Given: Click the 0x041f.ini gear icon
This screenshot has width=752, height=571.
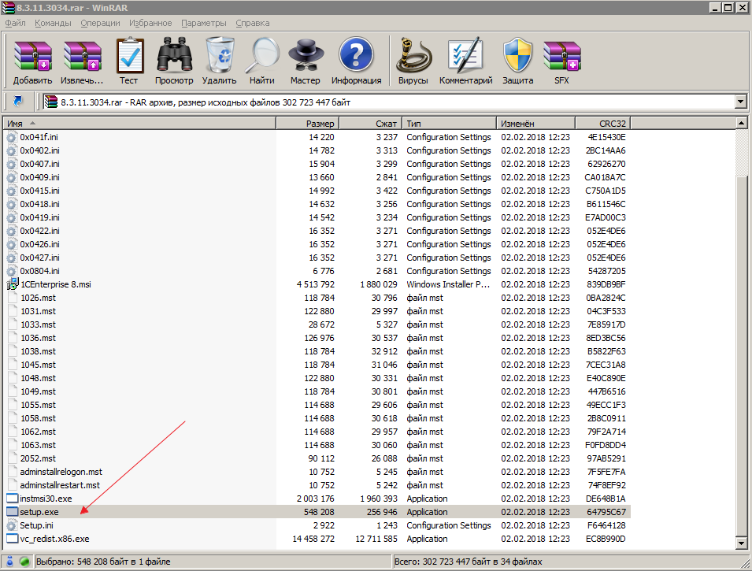Looking at the screenshot, I should coord(12,137).
